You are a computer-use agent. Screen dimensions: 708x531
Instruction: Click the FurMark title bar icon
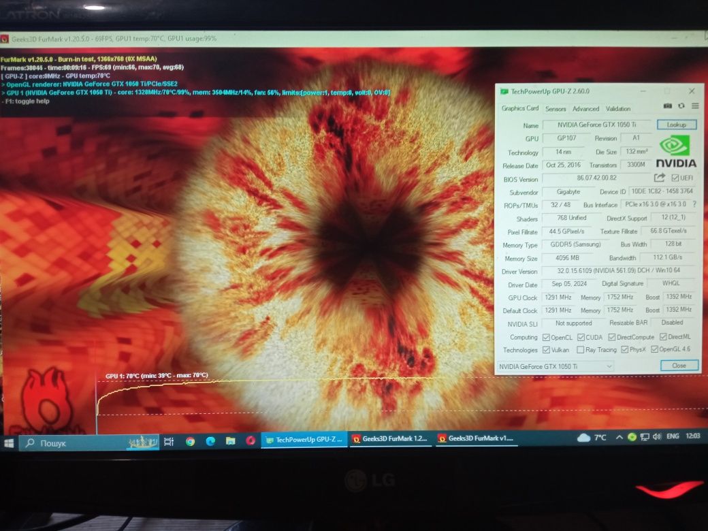coord(5,39)
